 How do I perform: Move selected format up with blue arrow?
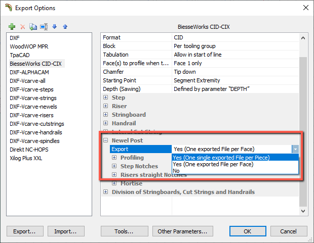65,26
